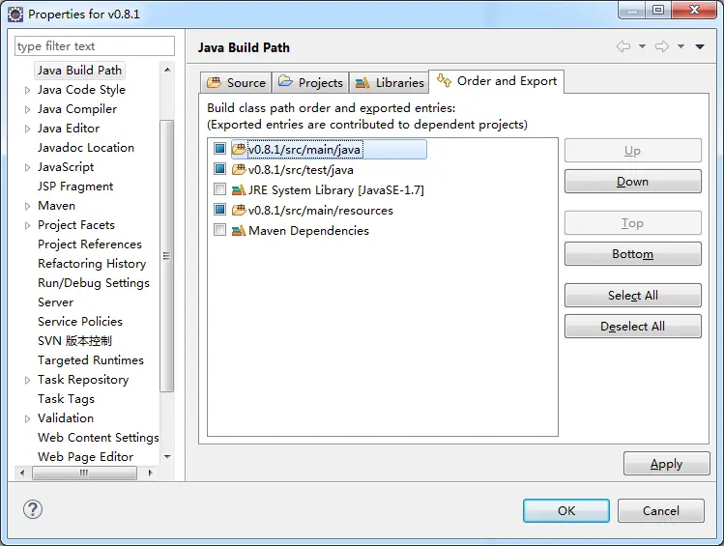Click the type filter text field
The height and width of the screenshot is (546, 724).
95,46
